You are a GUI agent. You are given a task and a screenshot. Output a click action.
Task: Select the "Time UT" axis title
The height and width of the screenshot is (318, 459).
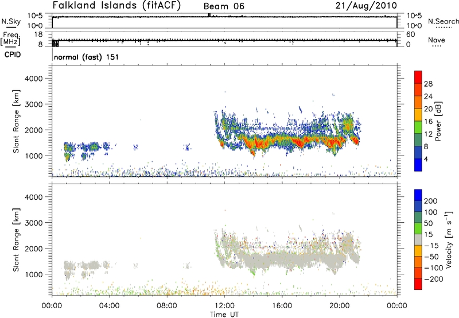(224, 315)
